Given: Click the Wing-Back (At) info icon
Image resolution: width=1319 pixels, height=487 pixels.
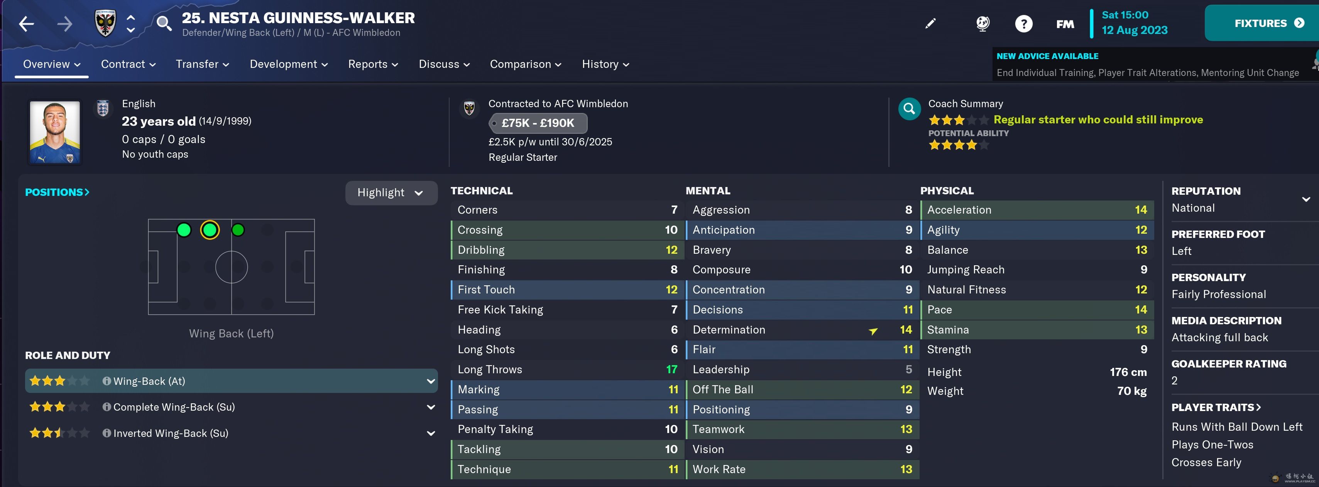Looking at the screenshot, I should pyautogui.click(x=107, y=381).
